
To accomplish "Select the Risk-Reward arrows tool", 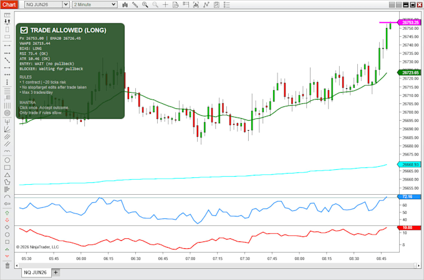I will [7, 22].
